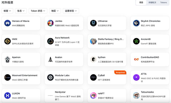
Task: Click the Nerdystar project name
Action: click(60, 92)
